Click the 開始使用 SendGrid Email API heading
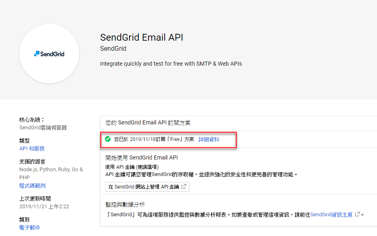This screenshot has width=377, height=236. [142, 157]
